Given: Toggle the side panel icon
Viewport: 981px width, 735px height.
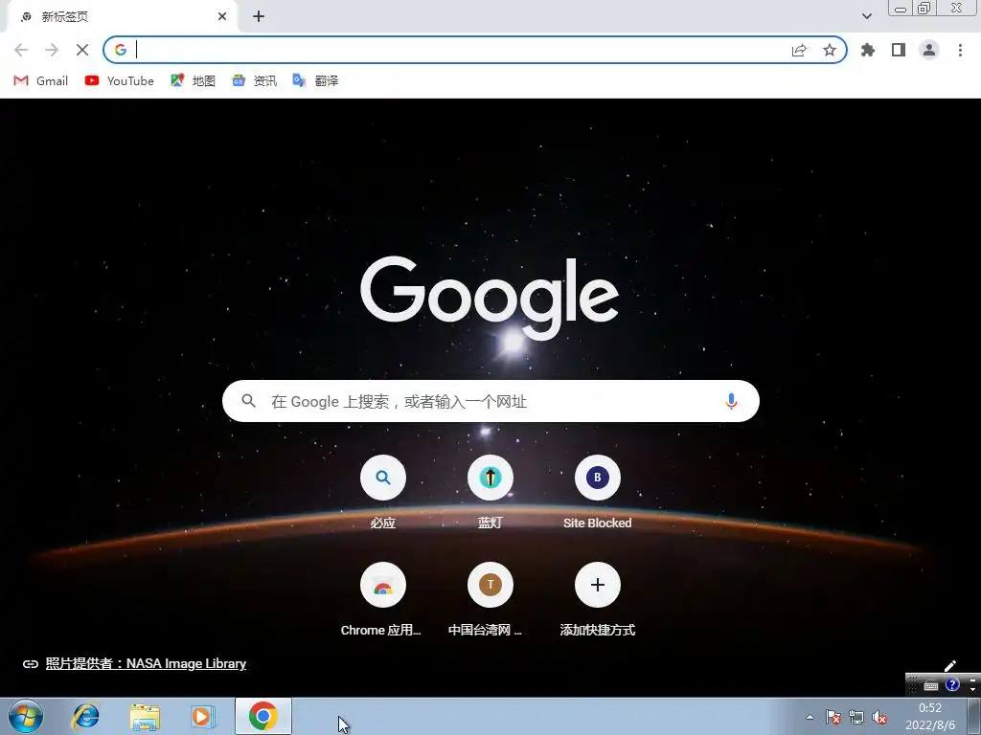Looking at the screenshot, I should click(x=899, y=50).
